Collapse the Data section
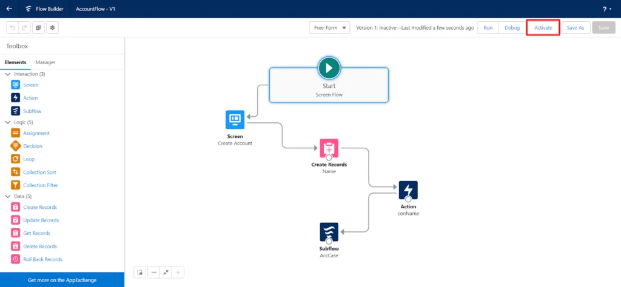The height and width of the screenshot is (287, 621). pos(8,196)
